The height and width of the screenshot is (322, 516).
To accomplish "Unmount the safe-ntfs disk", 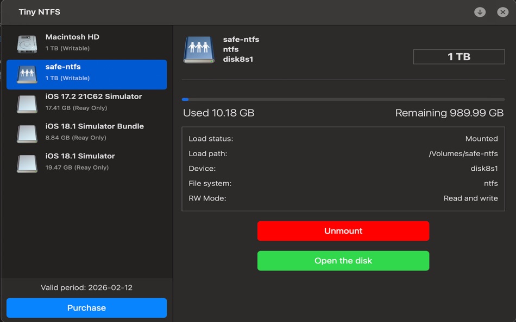I will pos(343,231).
